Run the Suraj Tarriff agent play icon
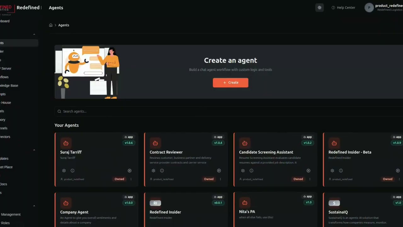This screenshot has width=403, height=227. point(129,171)
